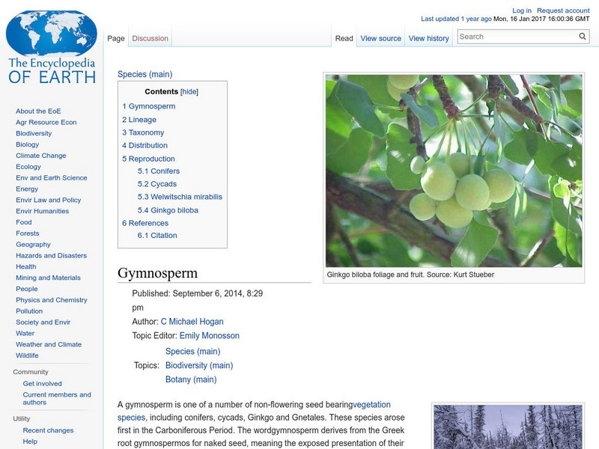Open the View history tab

(428, 38)
